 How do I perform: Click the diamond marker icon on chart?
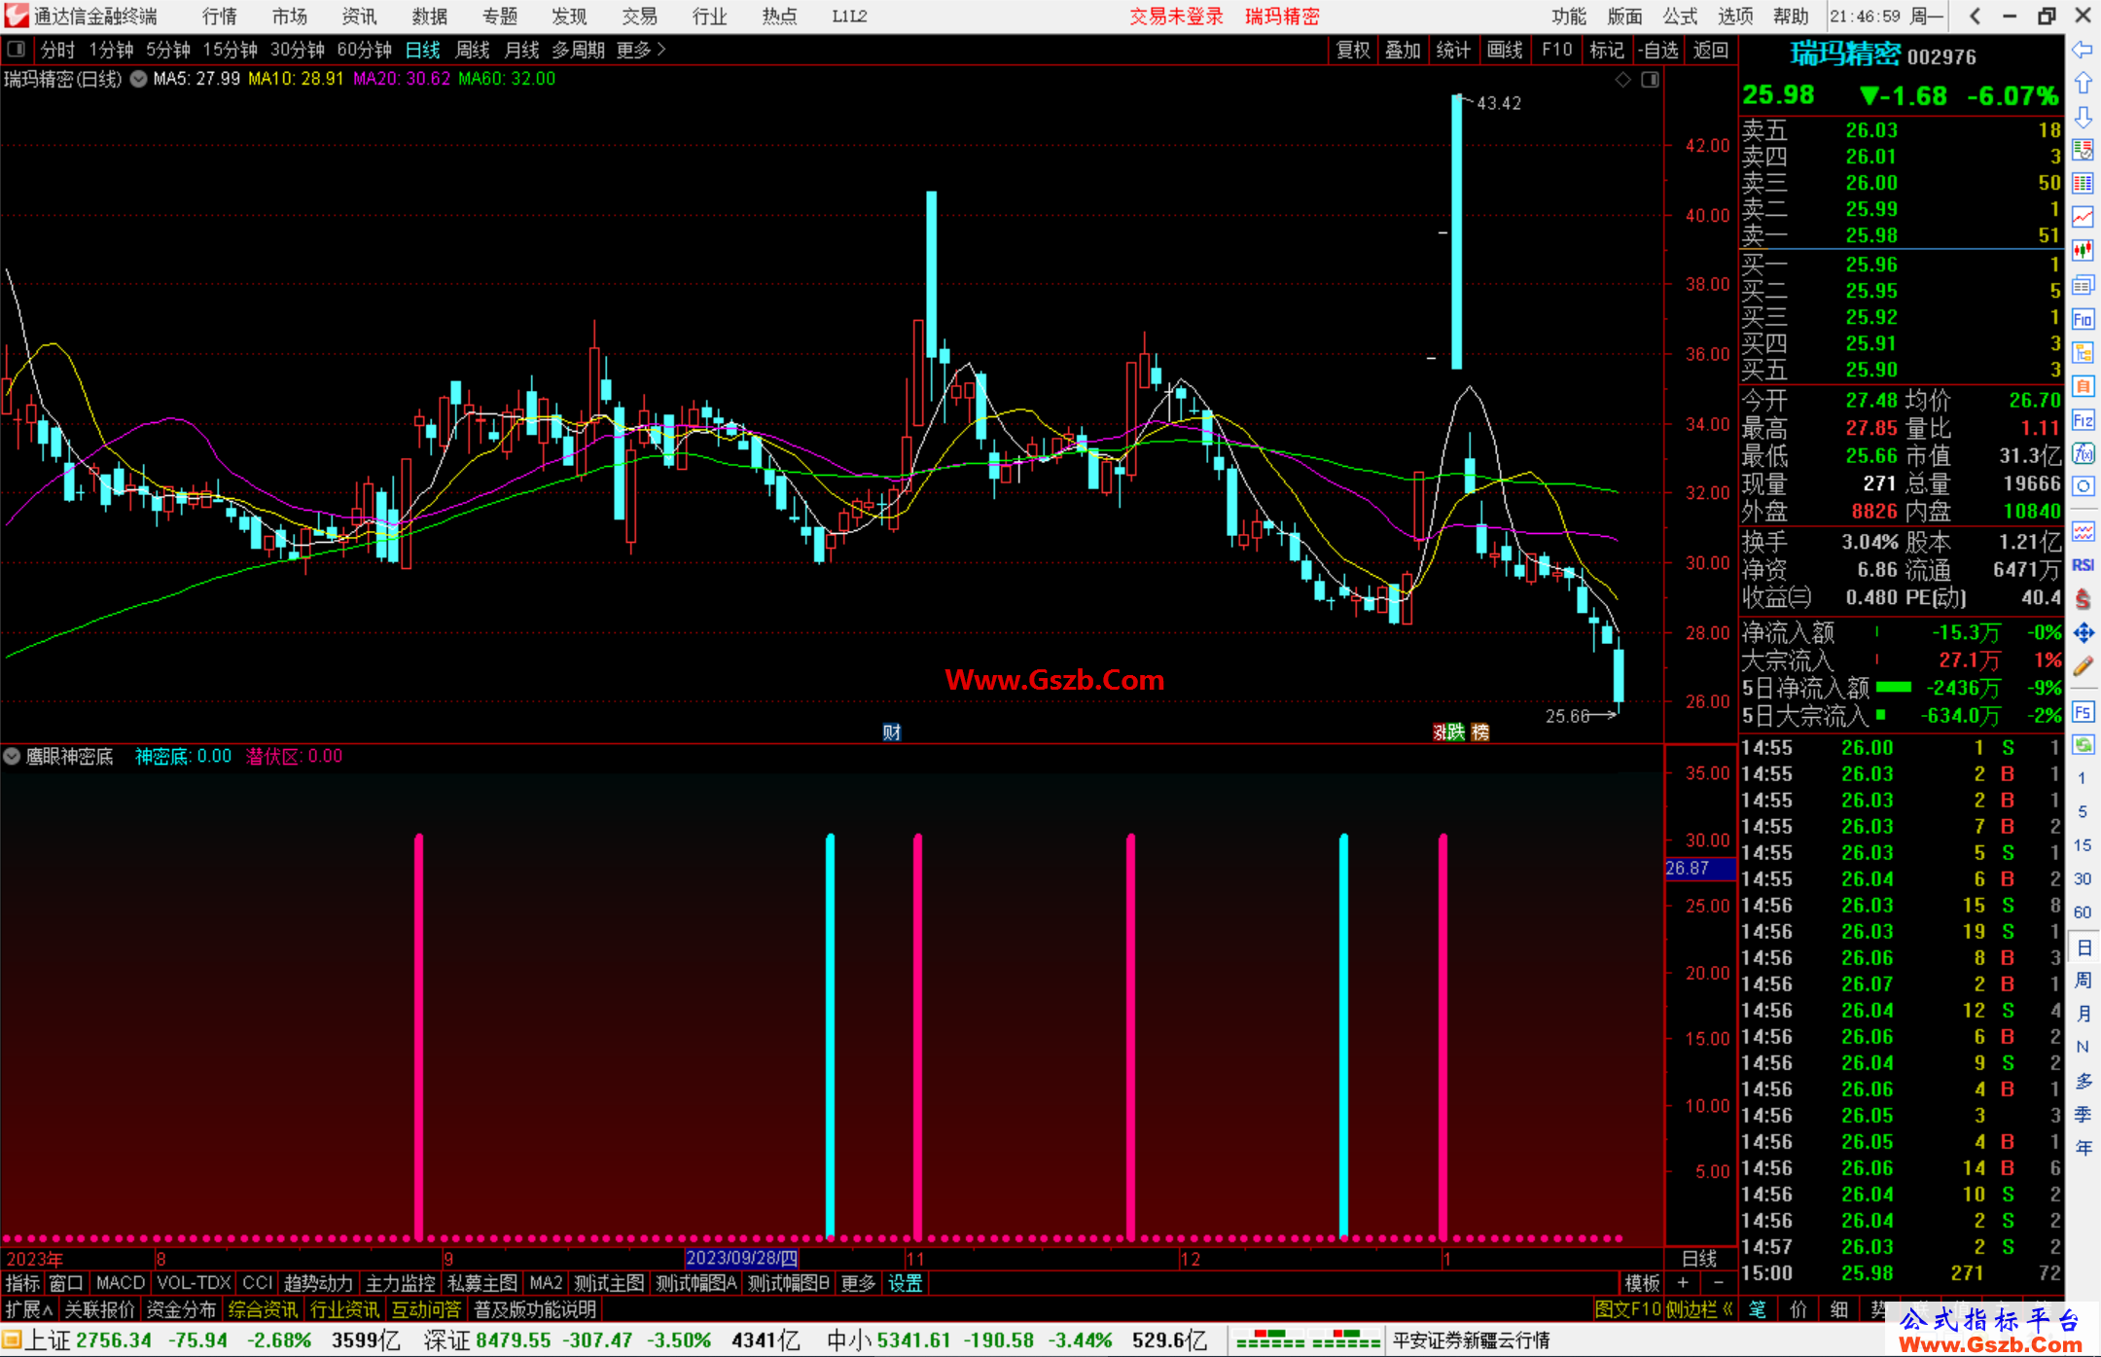pos(1622,80)
